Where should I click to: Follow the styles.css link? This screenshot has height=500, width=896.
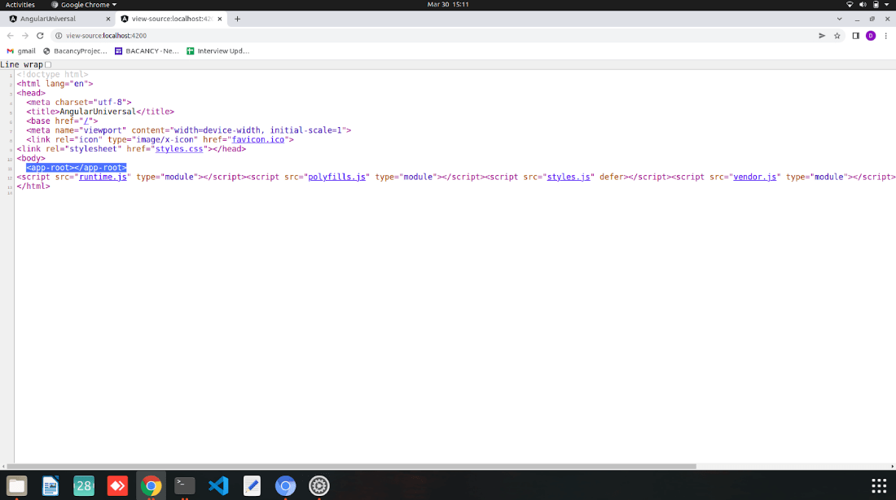(179, 148)
